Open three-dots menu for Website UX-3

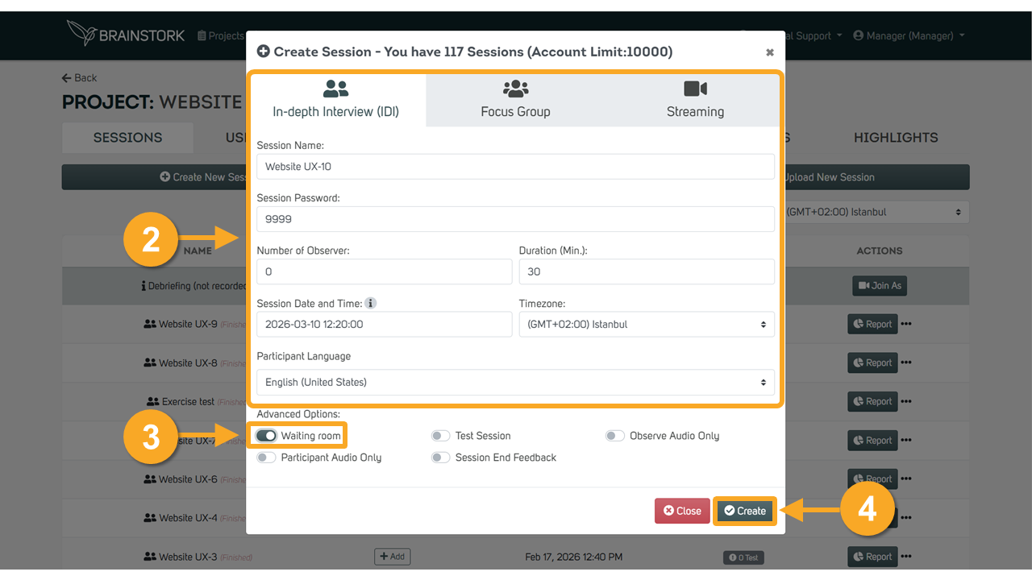tap(906, 557)
